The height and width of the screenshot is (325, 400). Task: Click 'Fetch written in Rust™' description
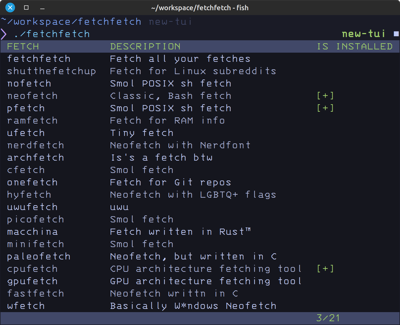[x=180, y=232]
